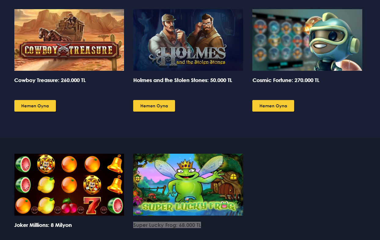Screen dimensions: 380x240
Task: Select the Joker Millions: 8 Milyon title
Action: pos(43,225)
